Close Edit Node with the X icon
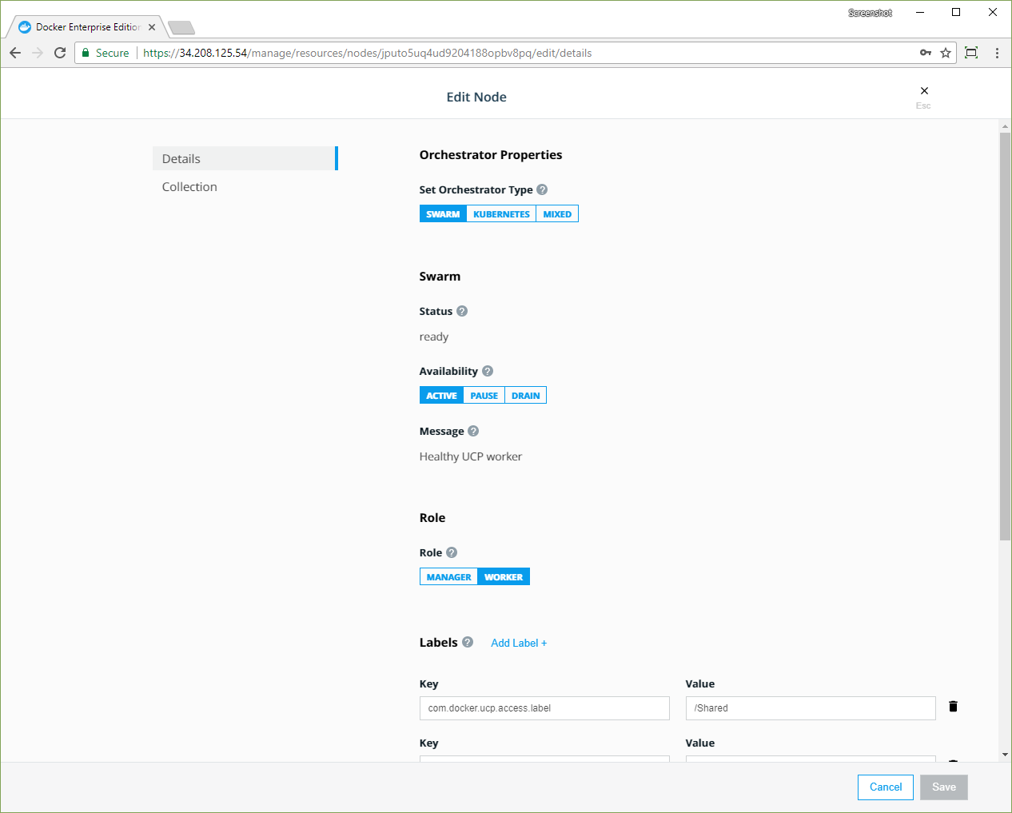The height and width of the screenshot is (813, 1012). point(924,91)
